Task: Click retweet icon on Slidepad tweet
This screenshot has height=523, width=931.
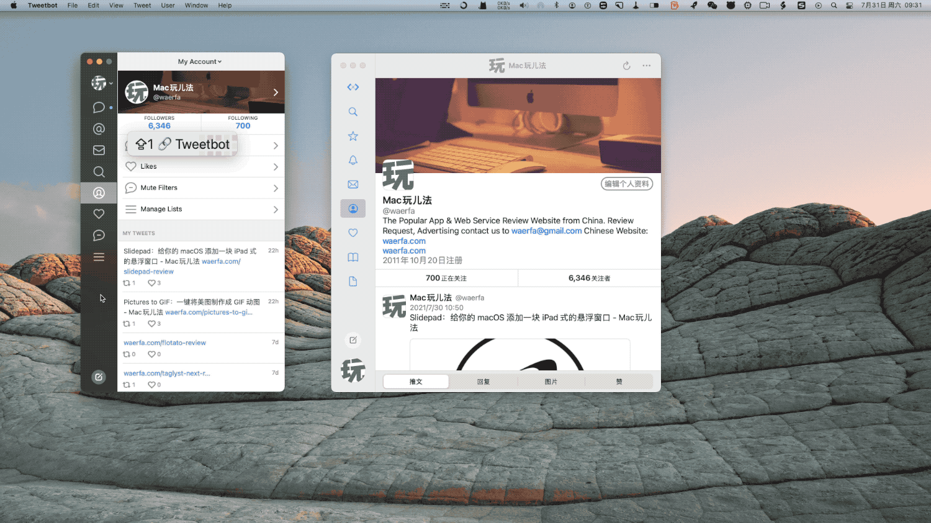Action: pos(127,283)
